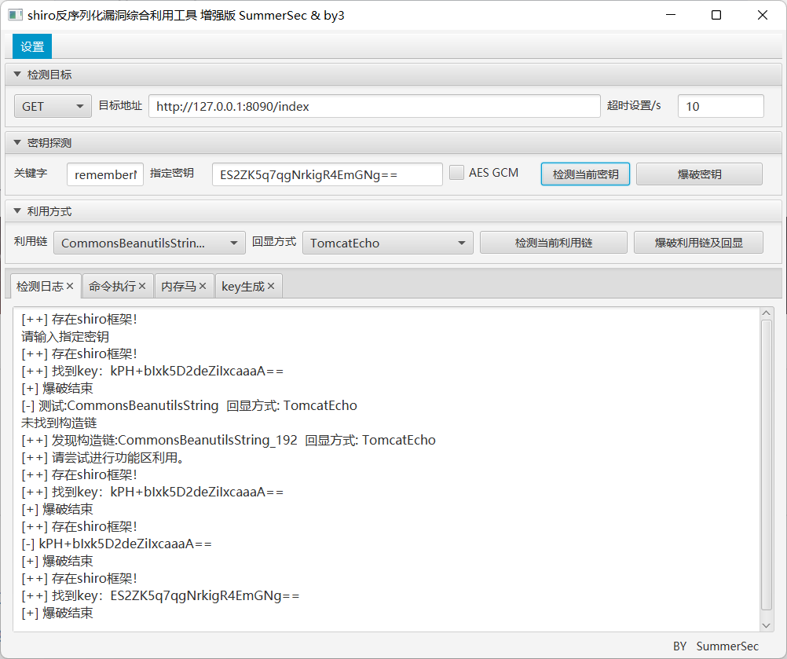Click the BY SummerSec footer text
Screen dimensions: 787x659
[716, 646]
